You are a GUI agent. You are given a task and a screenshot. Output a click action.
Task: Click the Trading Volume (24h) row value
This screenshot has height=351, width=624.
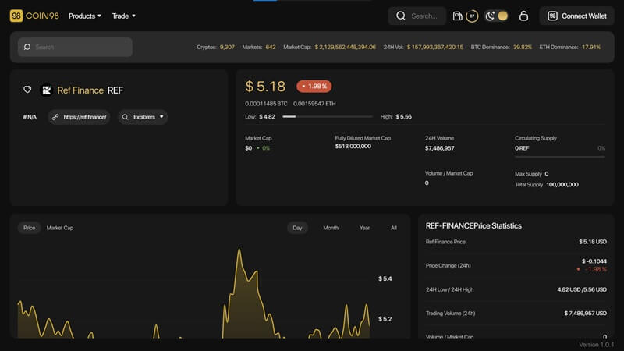pos(586,314)
